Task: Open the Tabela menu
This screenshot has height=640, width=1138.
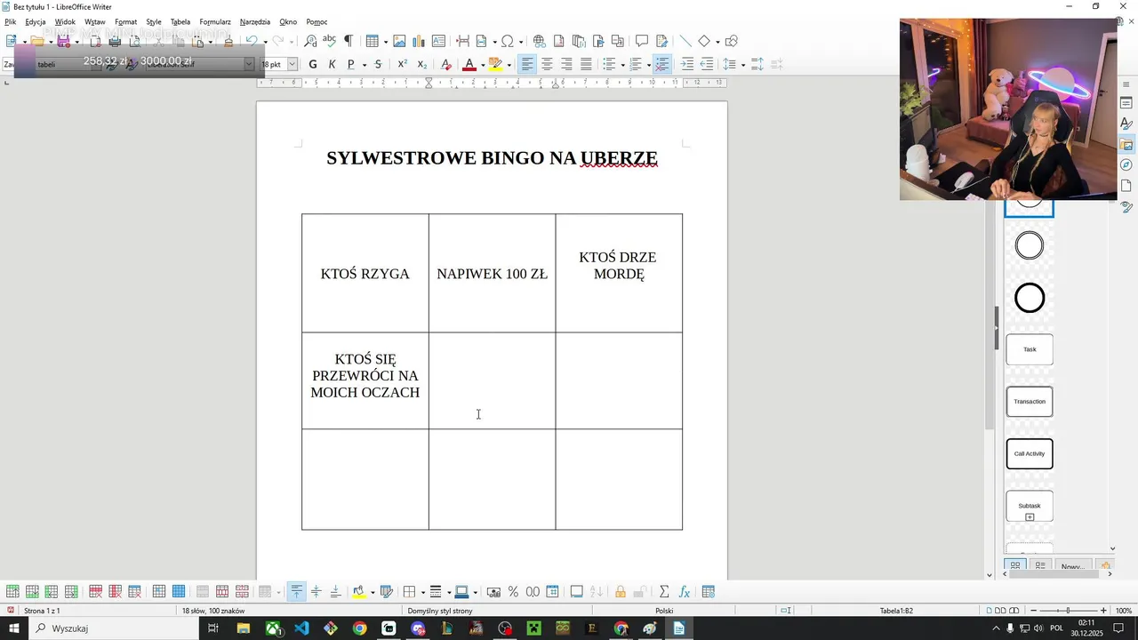Action: (180, 21)
